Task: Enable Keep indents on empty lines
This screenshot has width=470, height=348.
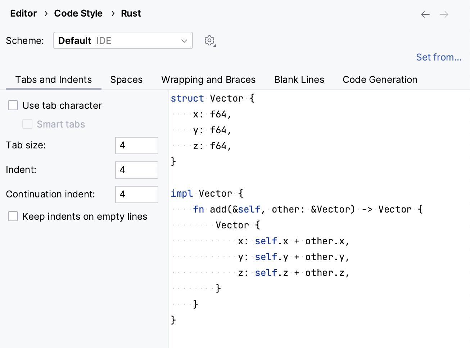Action: coord(13,216)
